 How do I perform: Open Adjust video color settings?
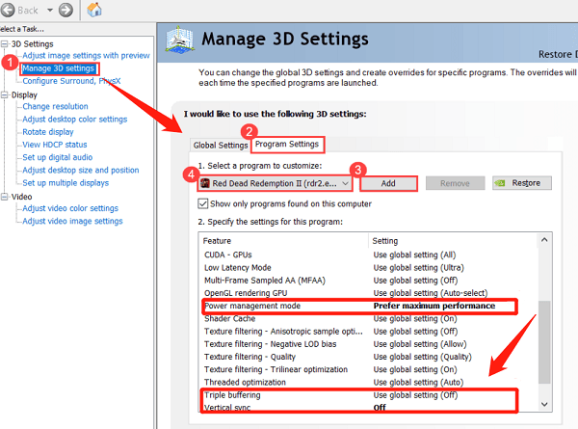click(70, 208)
